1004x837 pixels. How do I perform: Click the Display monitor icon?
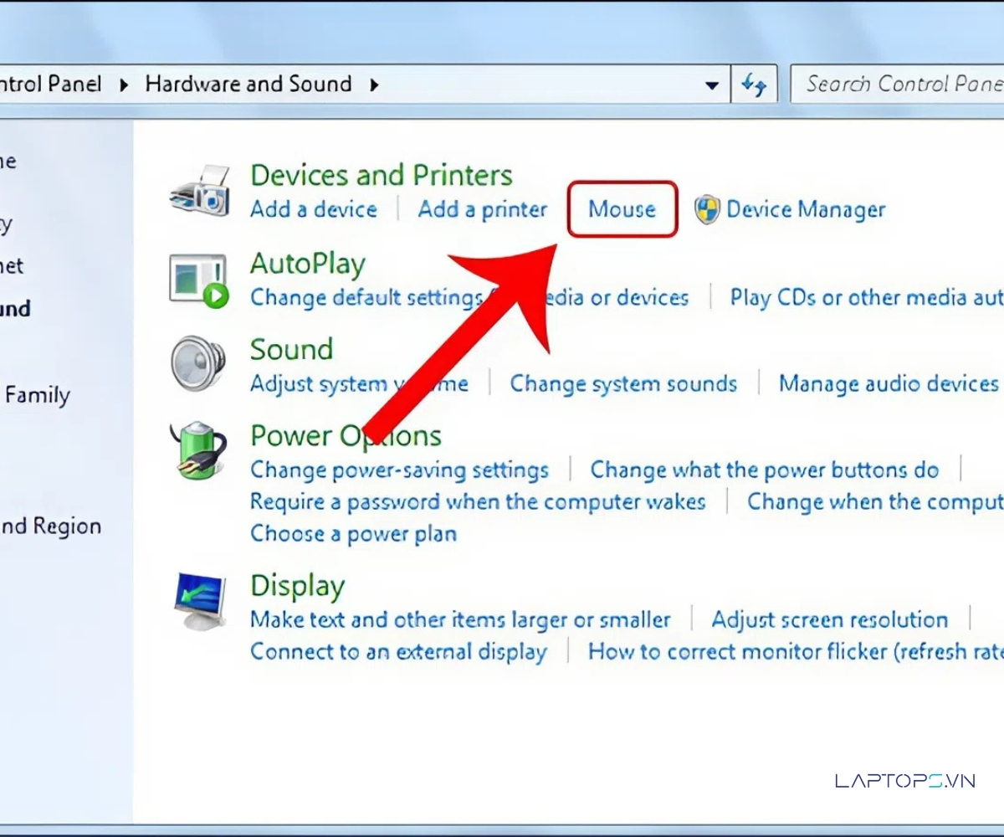pyautogui.click(x=199, y=601)
